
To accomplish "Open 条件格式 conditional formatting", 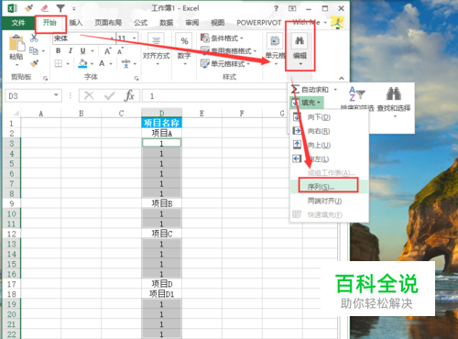I will click(x=222, y=38).
